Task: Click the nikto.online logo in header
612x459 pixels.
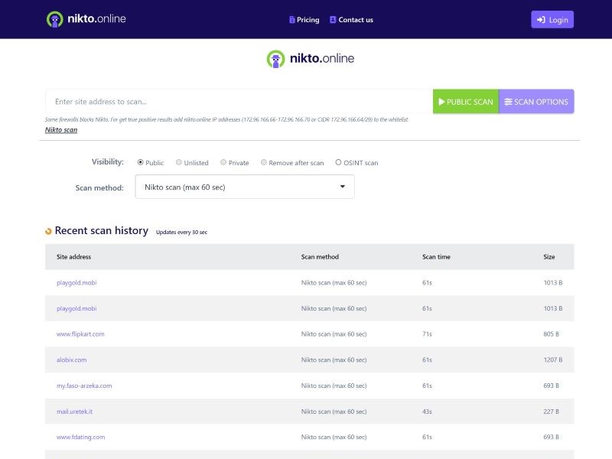Action: [x=86, y=19]
